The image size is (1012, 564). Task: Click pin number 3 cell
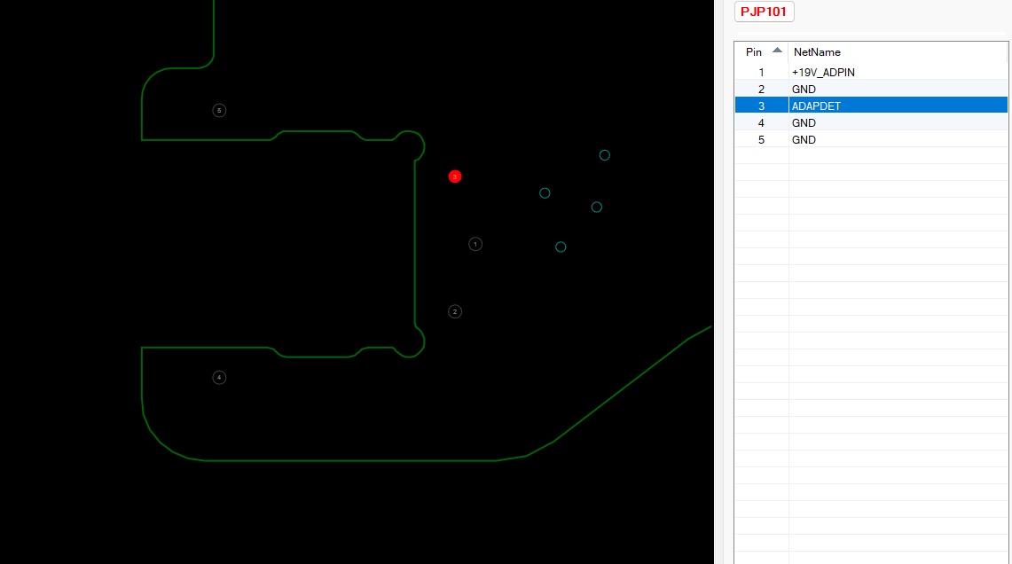(x=762, y=106)
